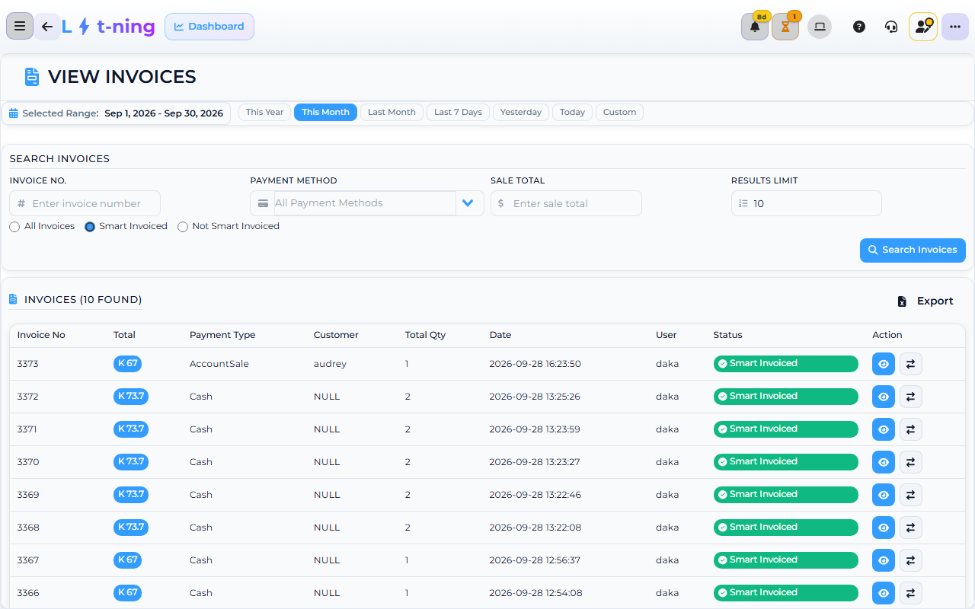Select the Not Smart Invoiced radio option

pos(183,227)
